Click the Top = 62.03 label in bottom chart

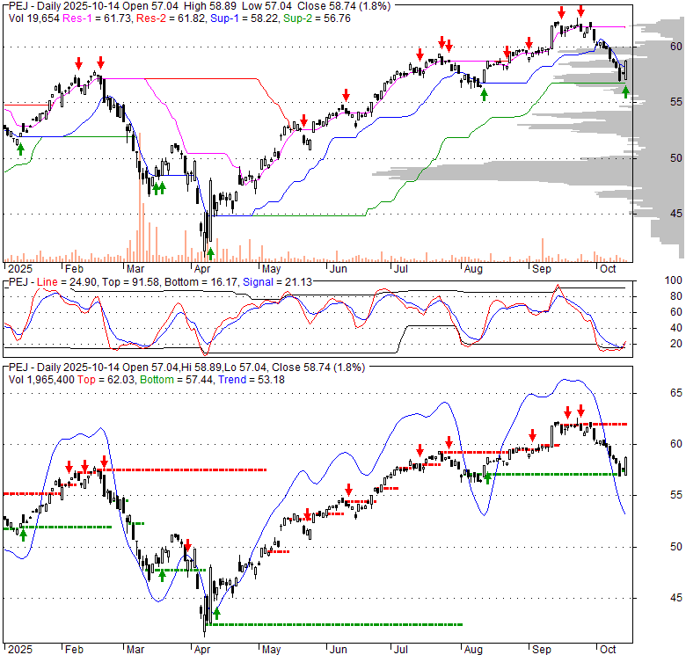(106, 380)
